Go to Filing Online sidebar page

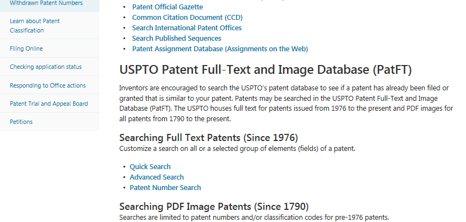tap(26, 48)
